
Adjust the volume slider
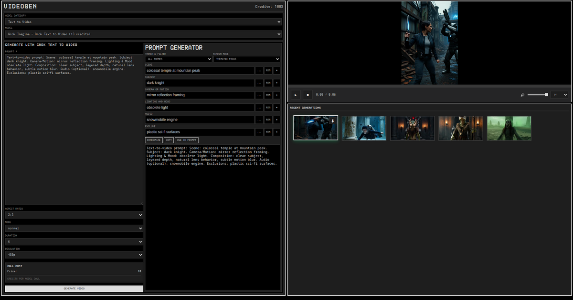(537, 95)
